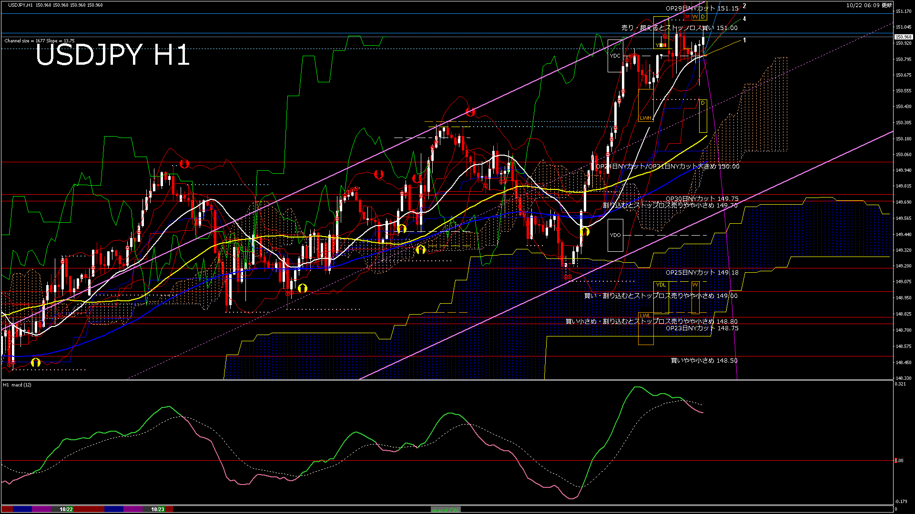
Task: Click the current price tag 150.968
Action: coord(904,37)
